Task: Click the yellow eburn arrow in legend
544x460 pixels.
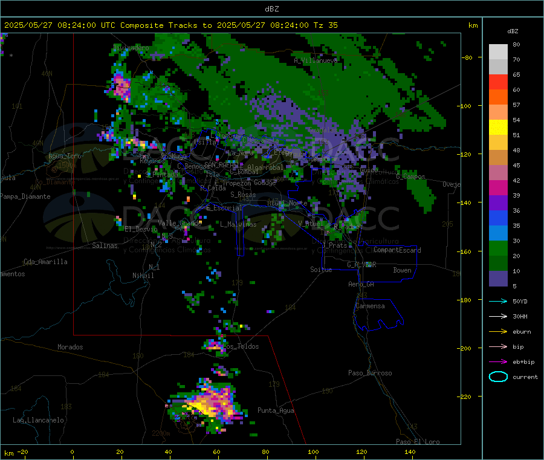Action: (498, 332)
